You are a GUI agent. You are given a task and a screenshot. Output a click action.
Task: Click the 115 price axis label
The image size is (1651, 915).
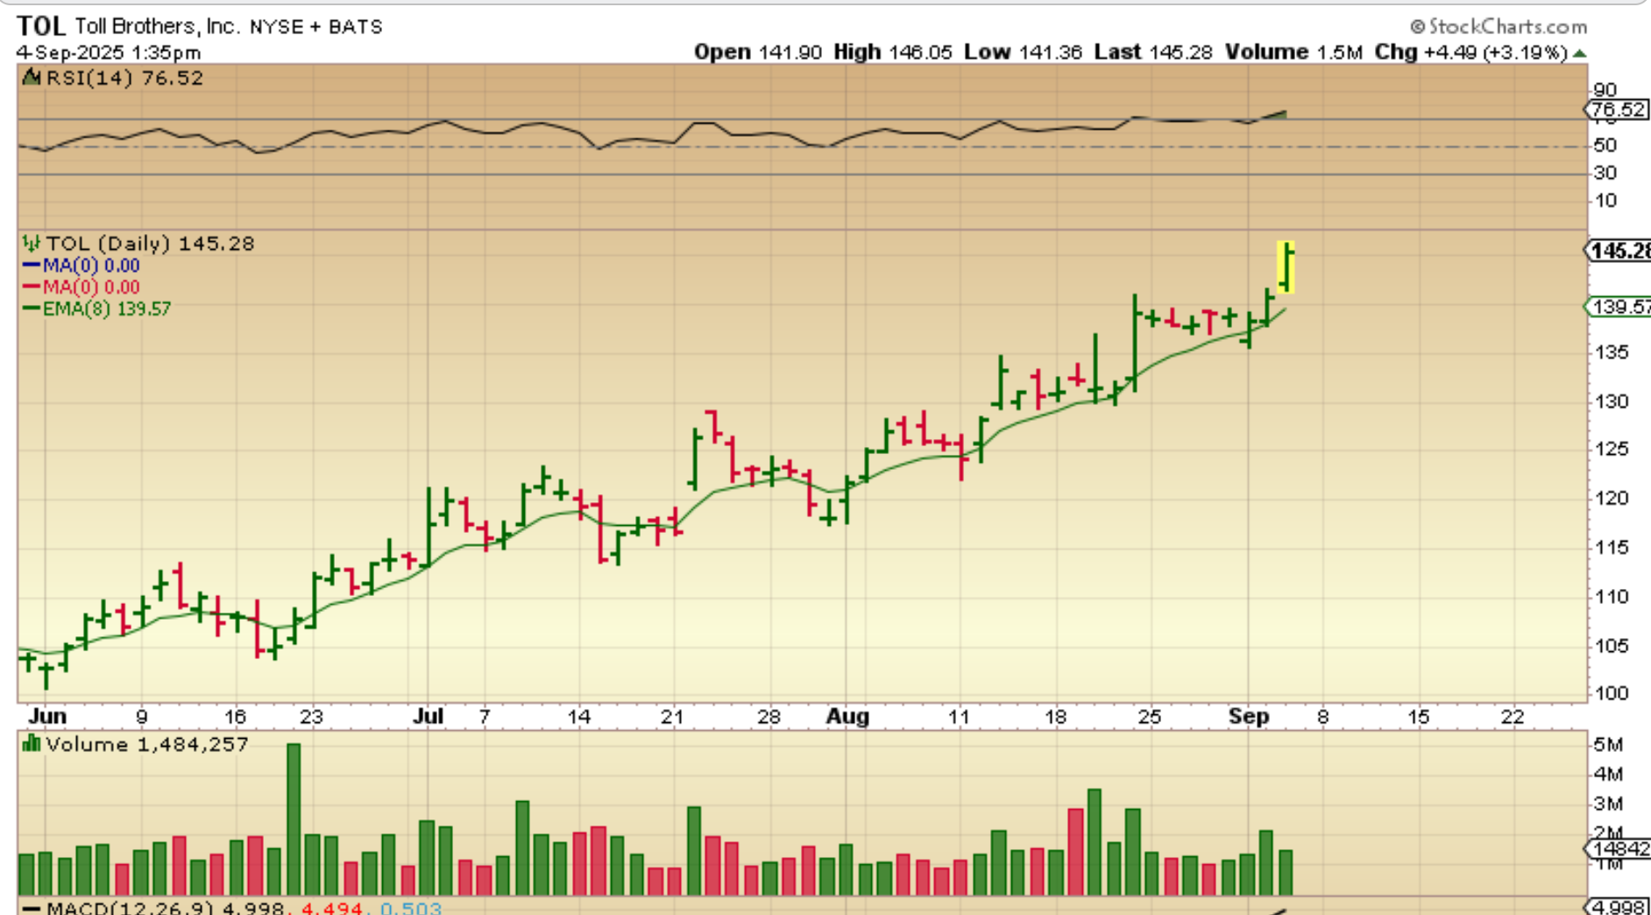[1612, 547]
